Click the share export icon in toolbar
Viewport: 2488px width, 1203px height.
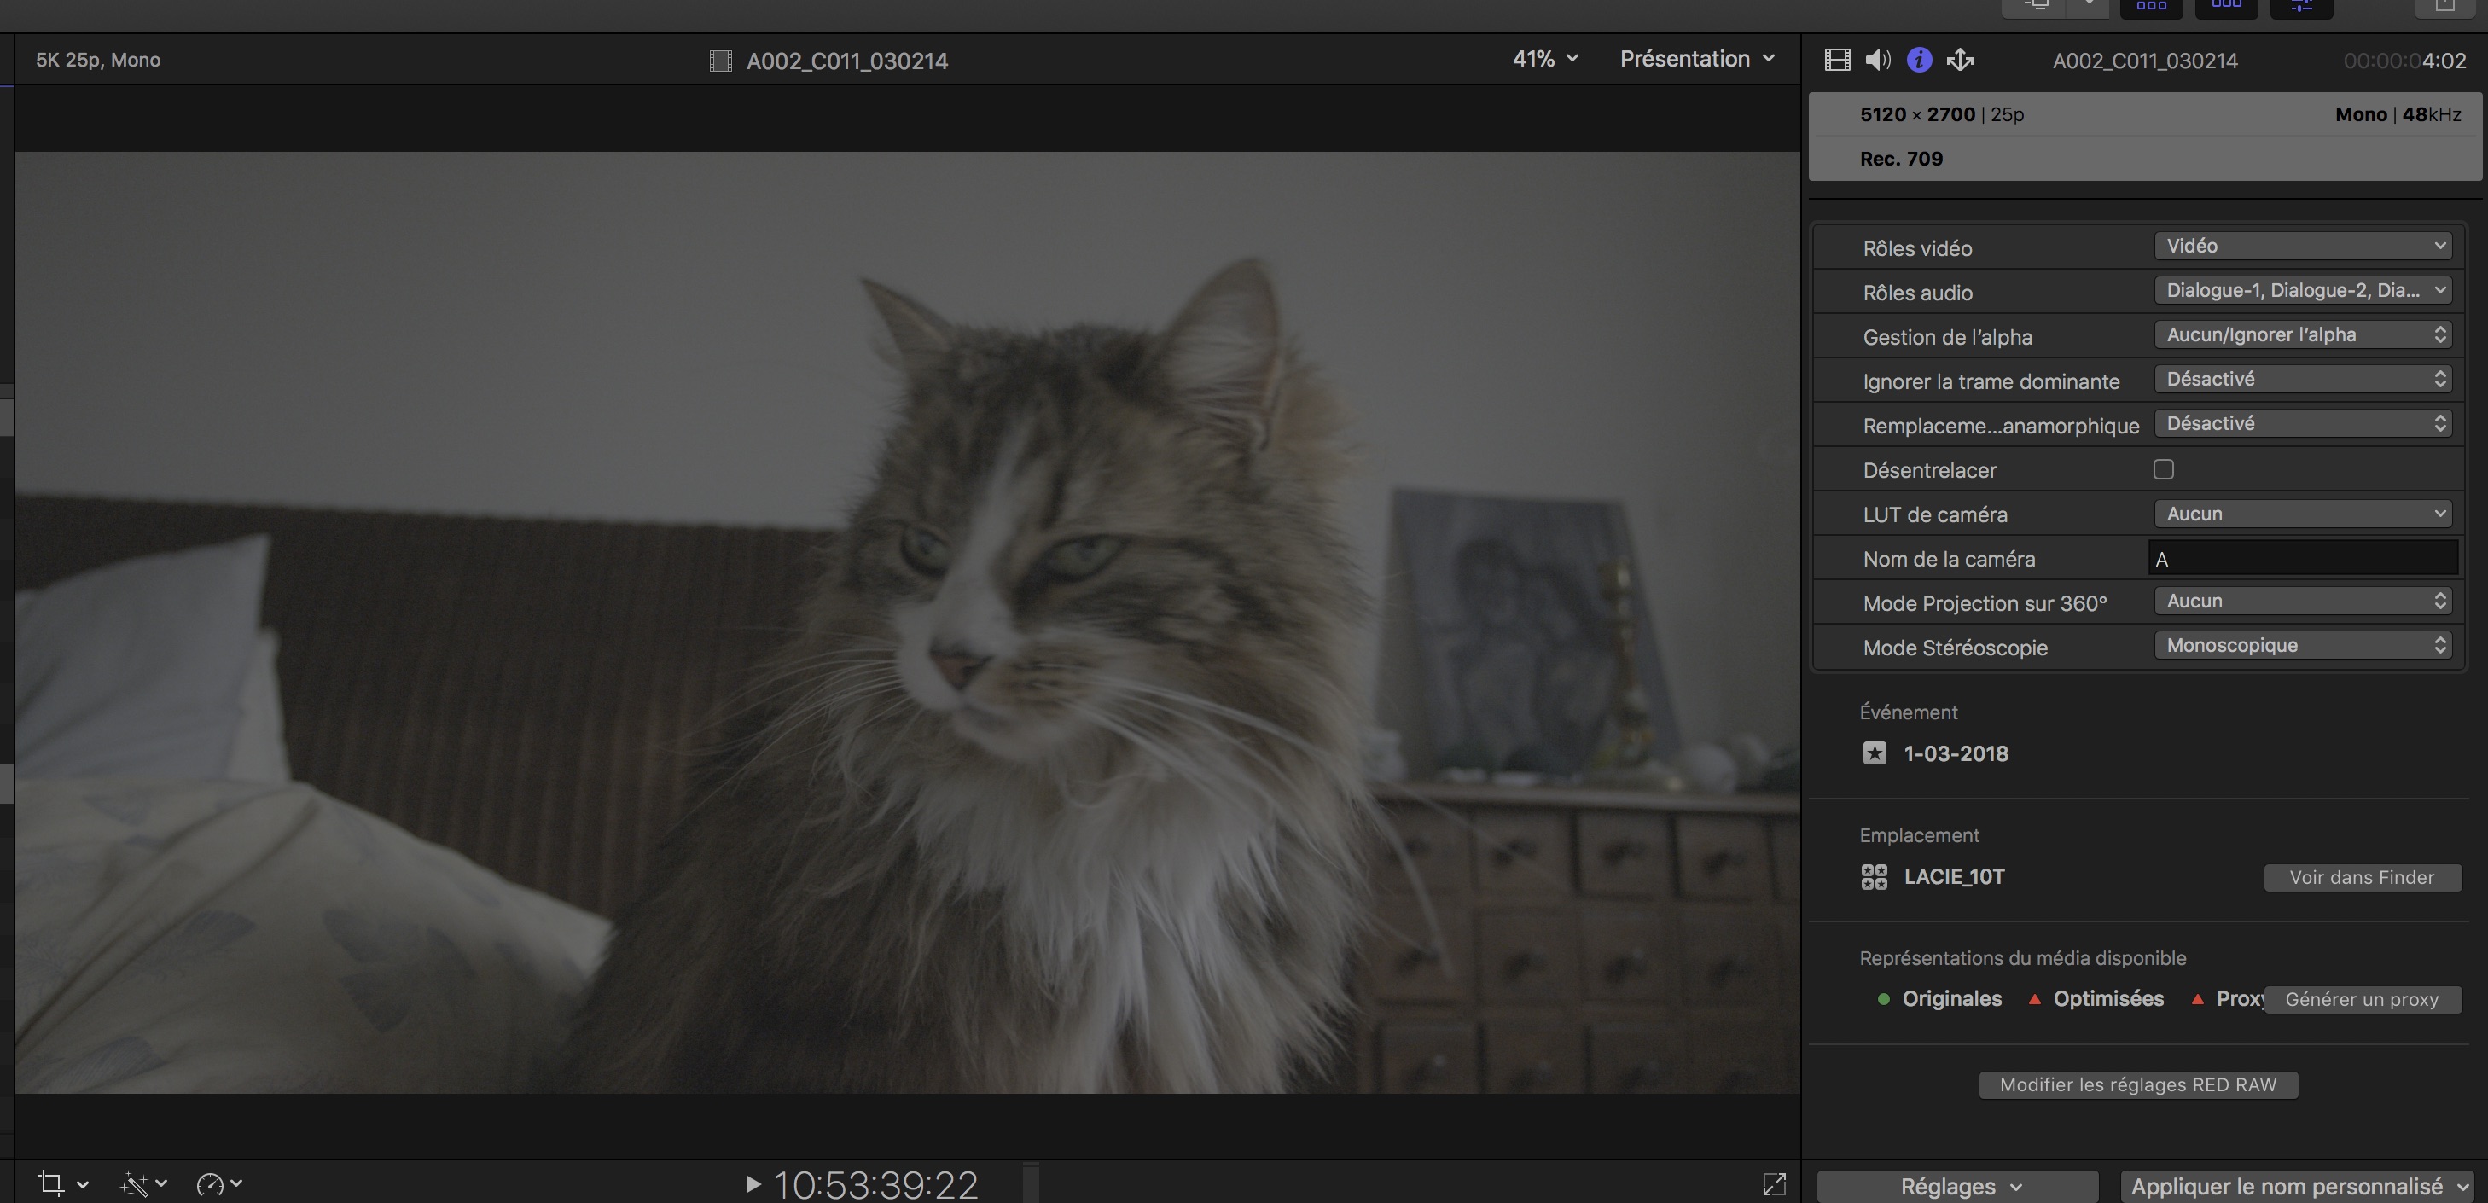[2444, 8]
